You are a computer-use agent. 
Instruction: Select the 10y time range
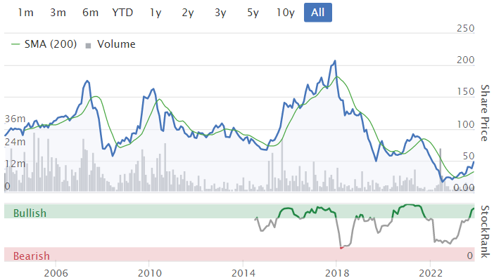(x=286, y=13)
